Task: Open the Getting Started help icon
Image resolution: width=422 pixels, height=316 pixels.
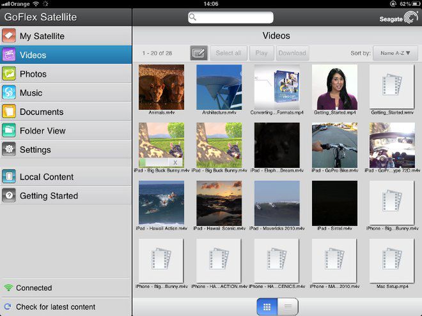Action: 9,195
